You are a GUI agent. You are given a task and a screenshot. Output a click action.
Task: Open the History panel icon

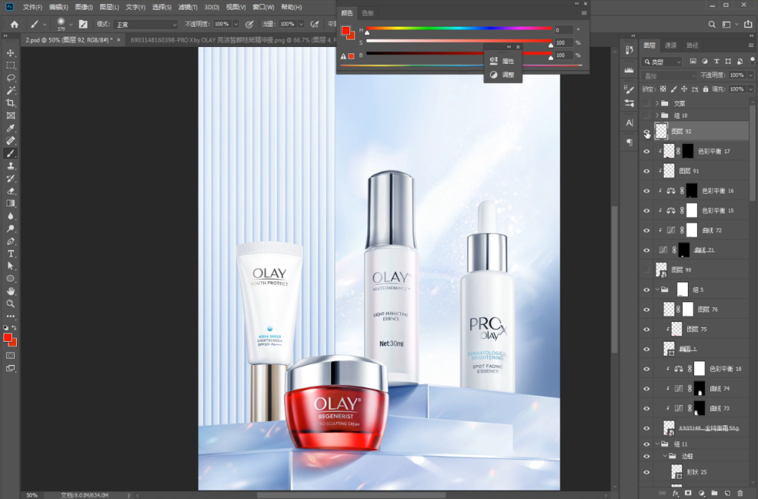629,50
